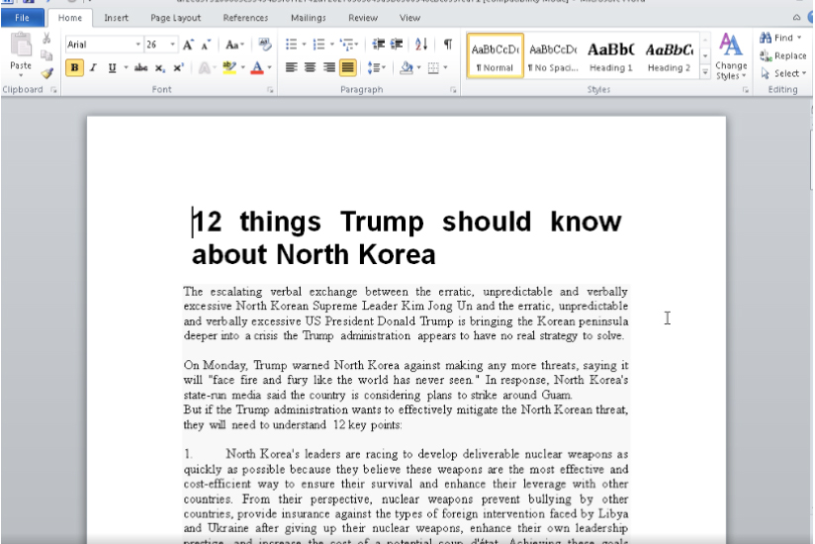
Task: Apply the Normal style
Action: point(495,56)
